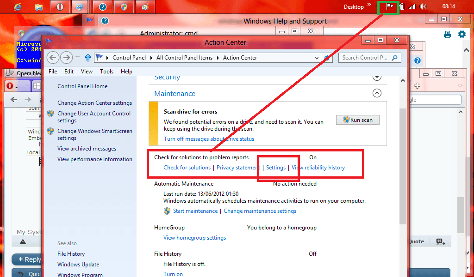This screenshot has width=474, height=277.
Task: Switch to Opera in the taskbar
Action: click(60, 6)
